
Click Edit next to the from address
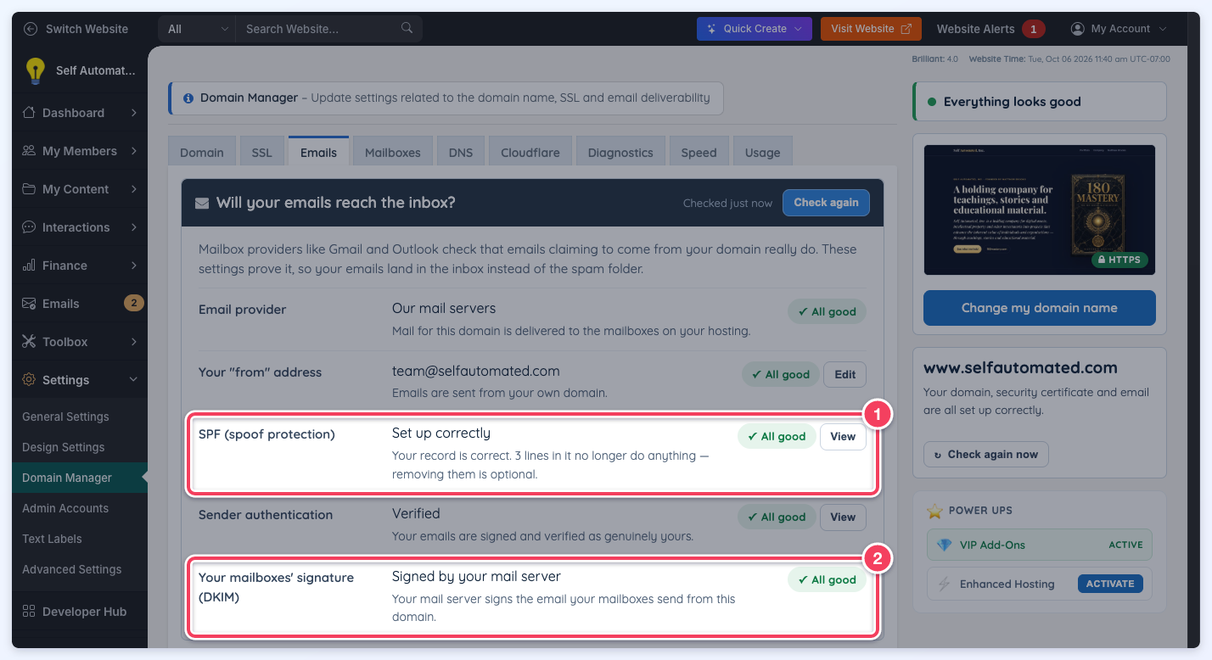(844, 374)
